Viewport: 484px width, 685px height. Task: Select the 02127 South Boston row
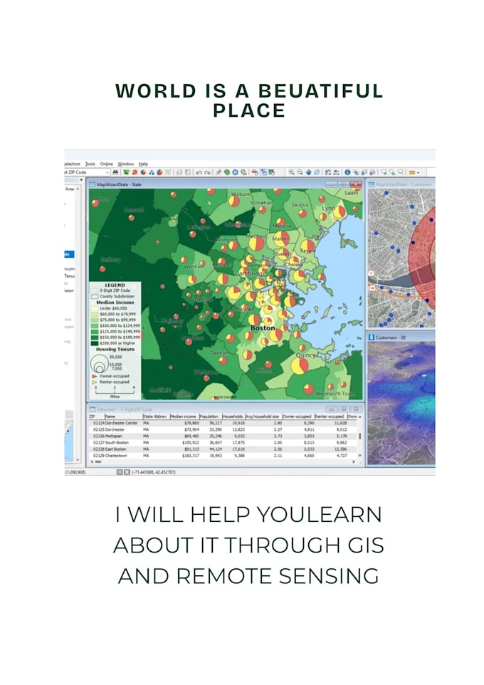pyautogui.click(x=223, y=442)
